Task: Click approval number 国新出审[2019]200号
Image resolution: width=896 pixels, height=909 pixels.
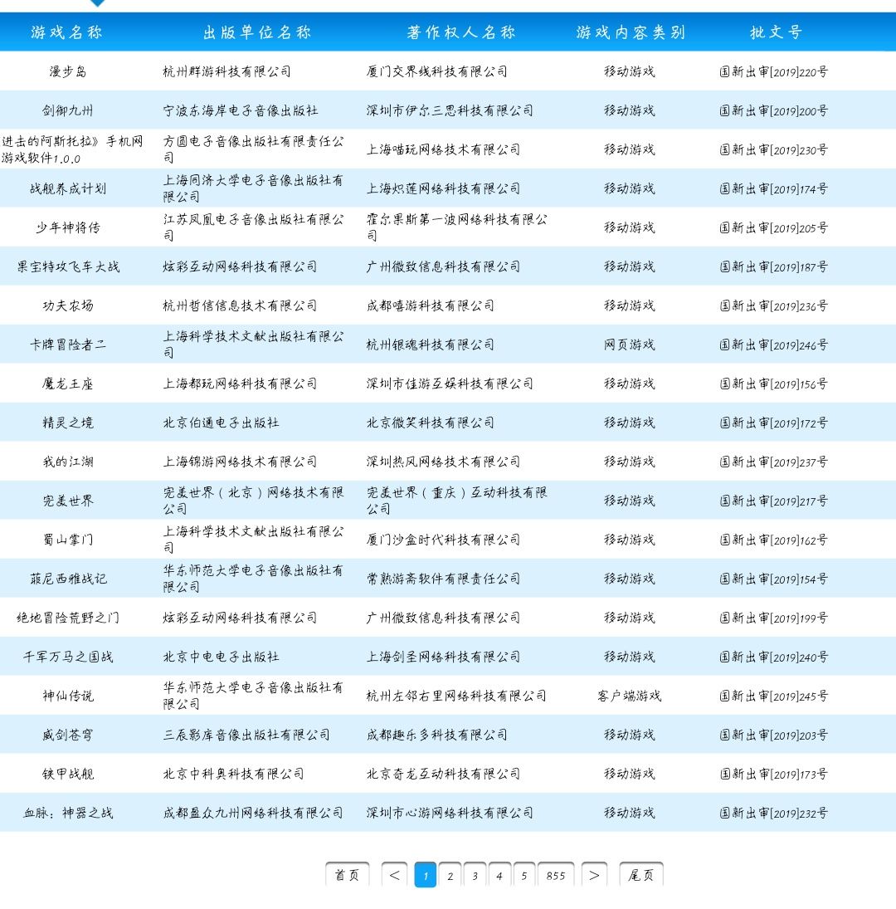Action: tap(774, 110)
